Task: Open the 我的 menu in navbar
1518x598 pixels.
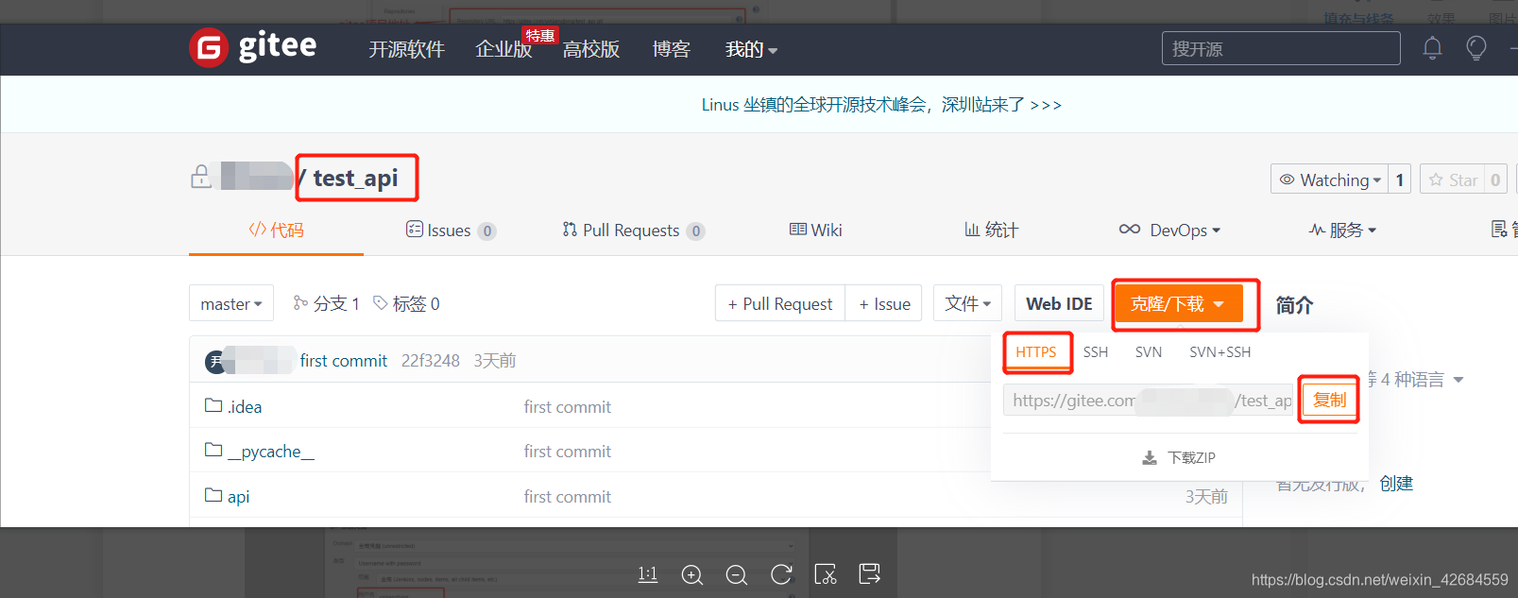Action: [x=751, y=49]
